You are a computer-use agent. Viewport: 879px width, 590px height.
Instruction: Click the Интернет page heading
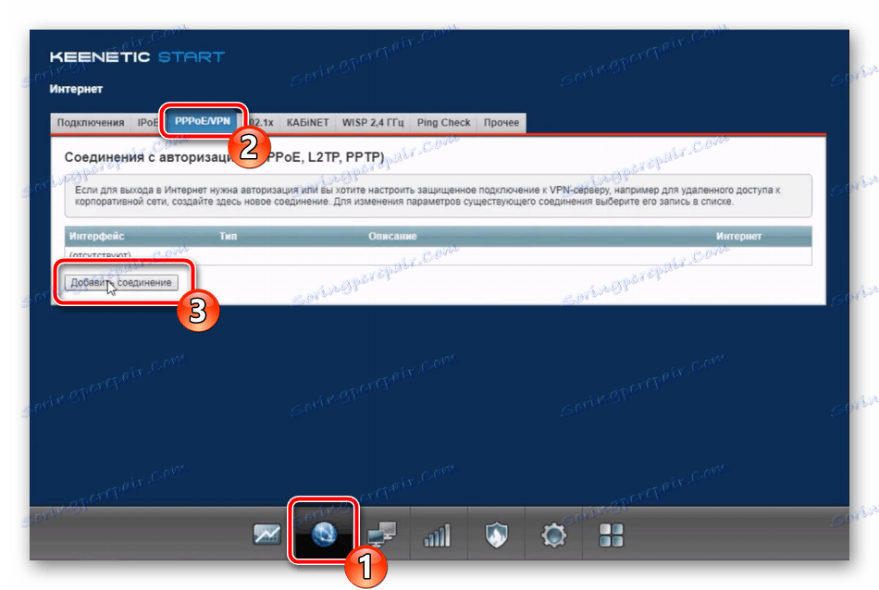pos(76,89)
